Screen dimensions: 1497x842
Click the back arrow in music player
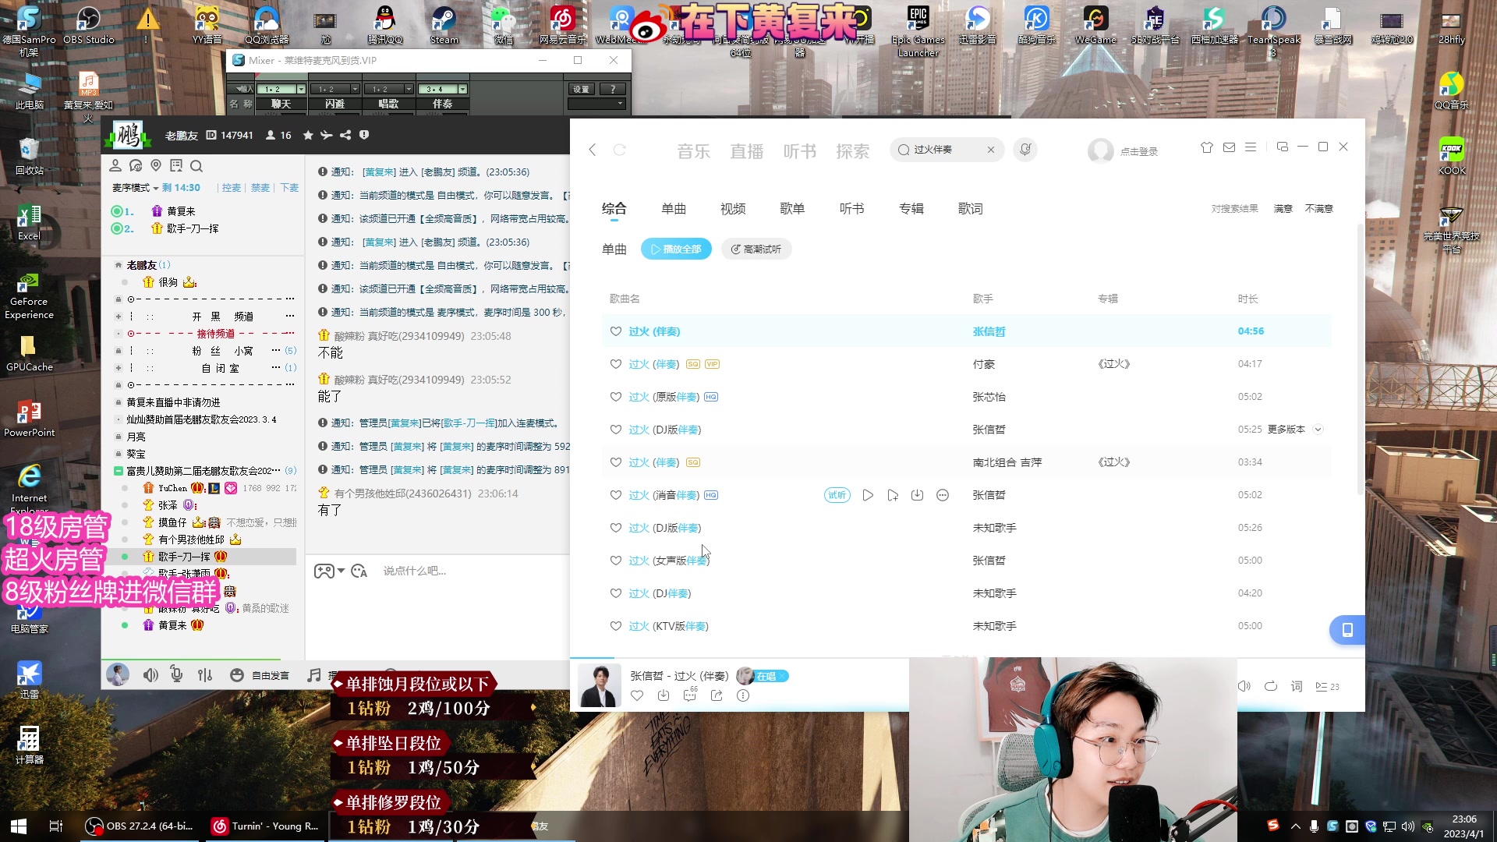[x=593, y=150]
